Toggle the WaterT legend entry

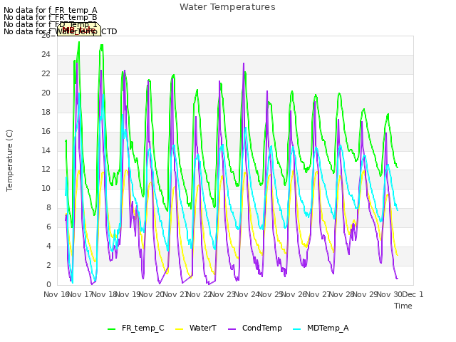(196, 328)
